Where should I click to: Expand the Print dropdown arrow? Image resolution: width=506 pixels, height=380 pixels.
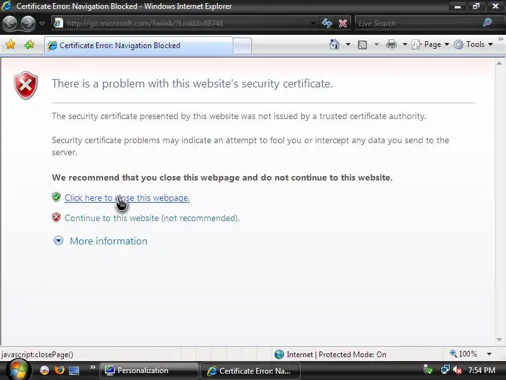coord(405,44)
